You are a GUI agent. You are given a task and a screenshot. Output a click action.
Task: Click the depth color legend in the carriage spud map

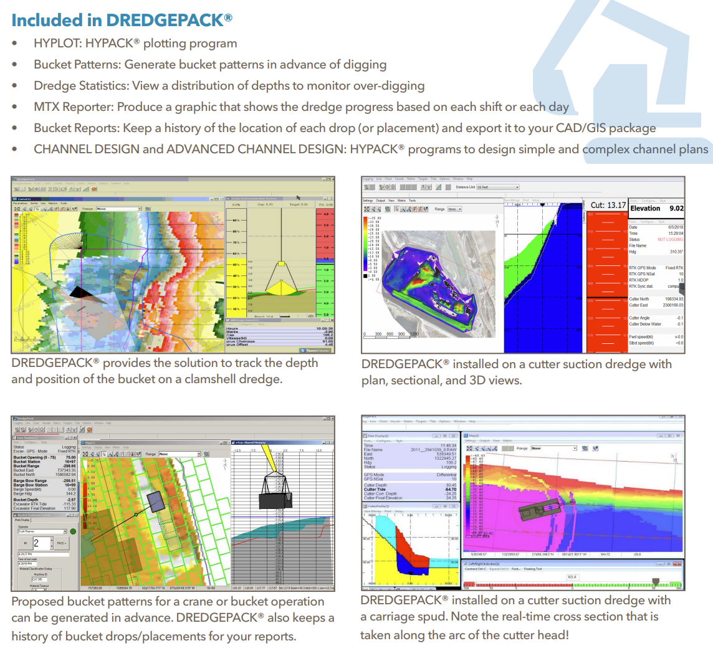click(475, 494)
